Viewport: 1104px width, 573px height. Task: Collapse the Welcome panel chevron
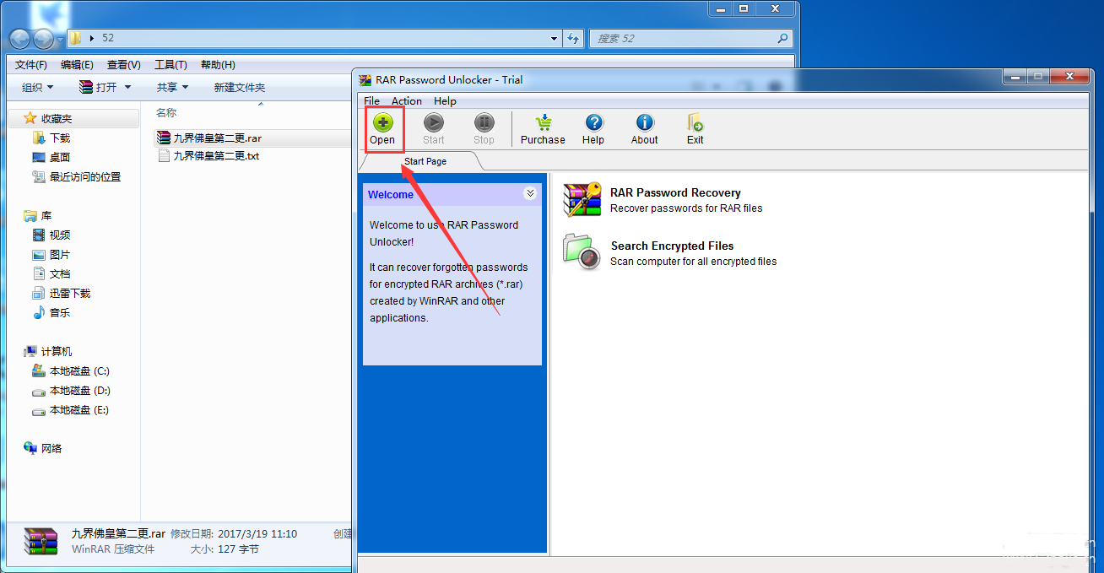[530, 193]
